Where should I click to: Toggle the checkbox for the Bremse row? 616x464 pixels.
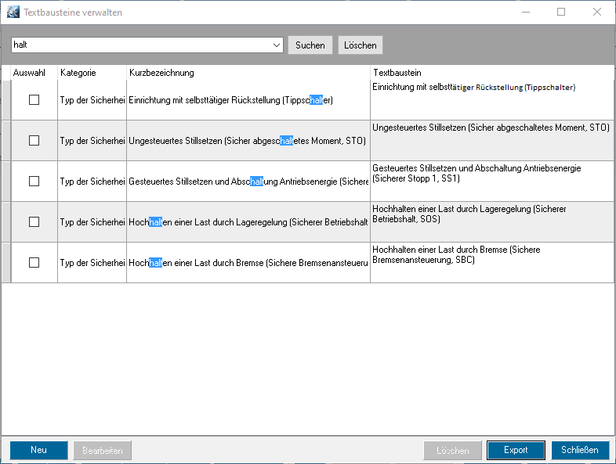[x=34, y=263]
